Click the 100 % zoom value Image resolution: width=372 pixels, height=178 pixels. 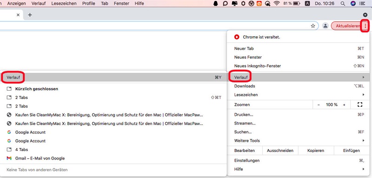click(x=332, y=105)
